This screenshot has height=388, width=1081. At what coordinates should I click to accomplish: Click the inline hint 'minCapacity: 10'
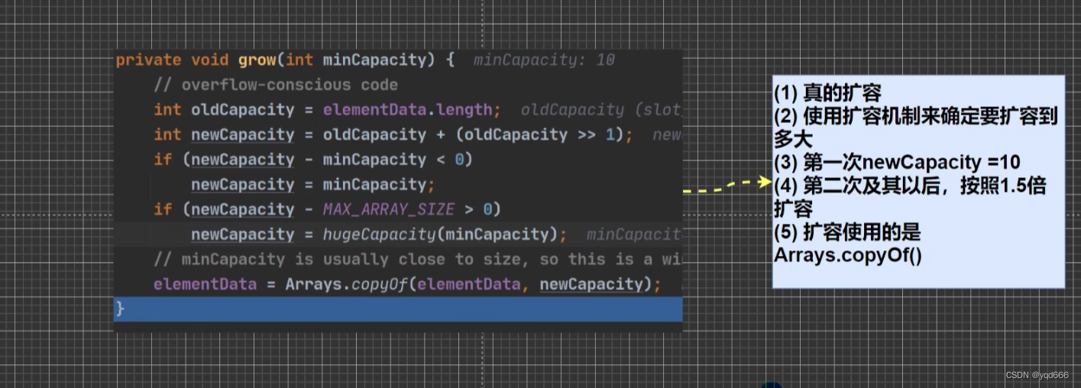coord(544,60)
